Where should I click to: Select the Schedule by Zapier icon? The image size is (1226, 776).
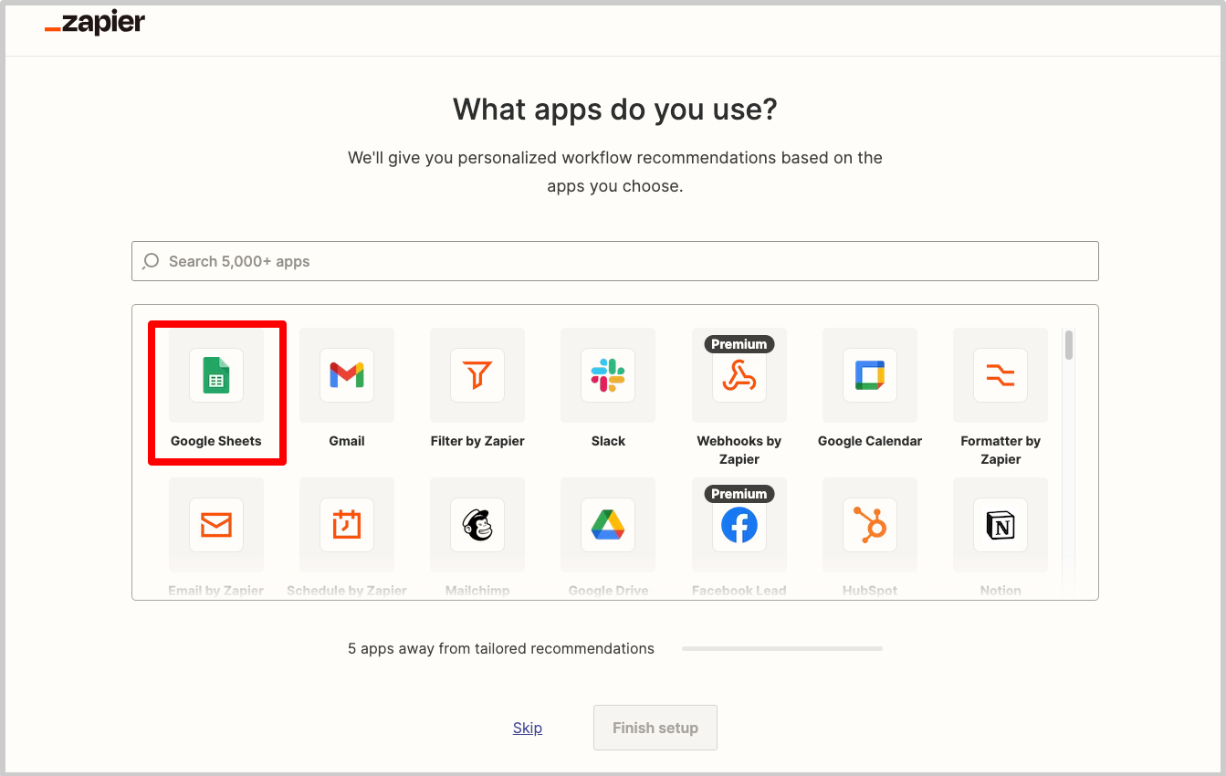tap(347, 525)
